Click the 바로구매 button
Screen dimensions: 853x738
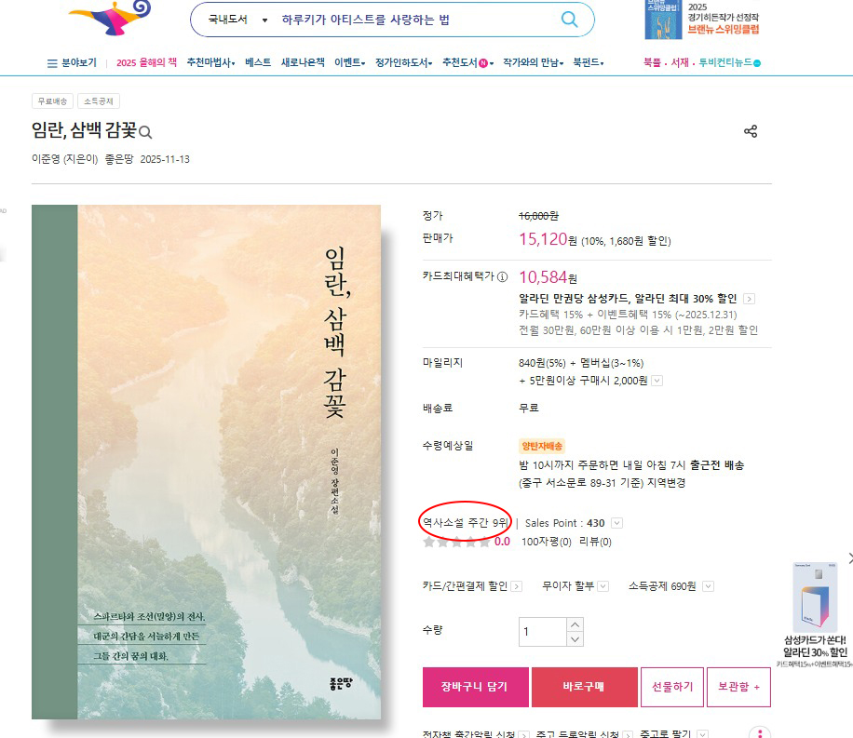tap(584, 687)
